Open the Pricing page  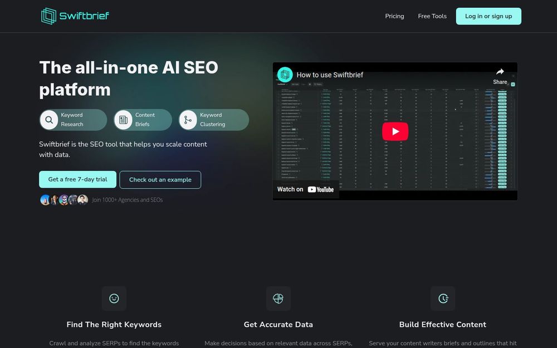(x=394, y=16)
